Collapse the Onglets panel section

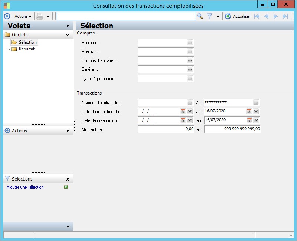click(68, 35)
